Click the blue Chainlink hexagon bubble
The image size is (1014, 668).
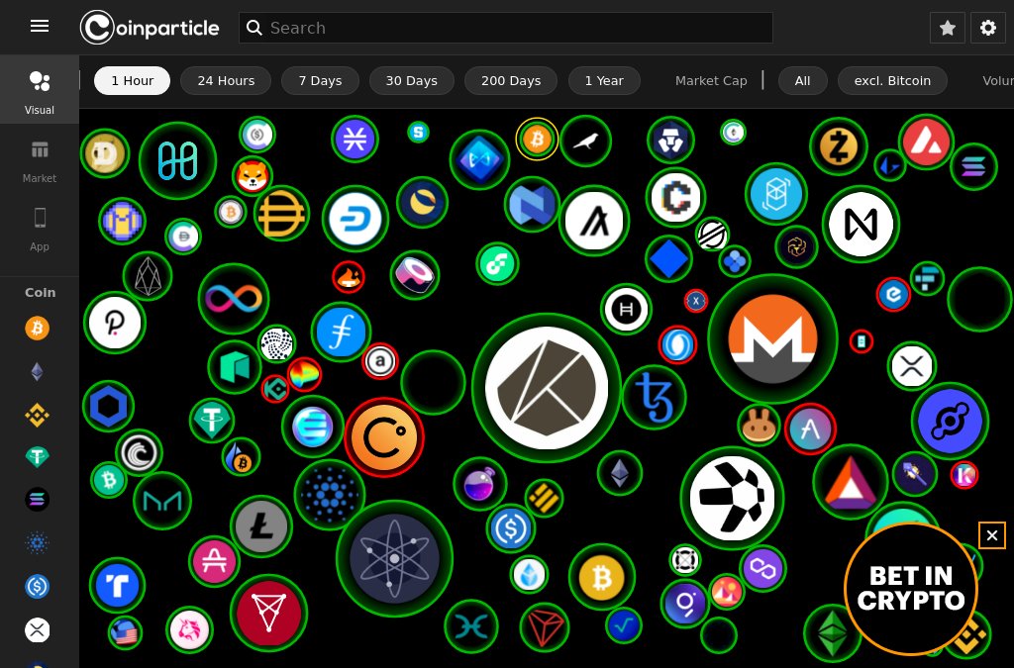coord(108,407)
